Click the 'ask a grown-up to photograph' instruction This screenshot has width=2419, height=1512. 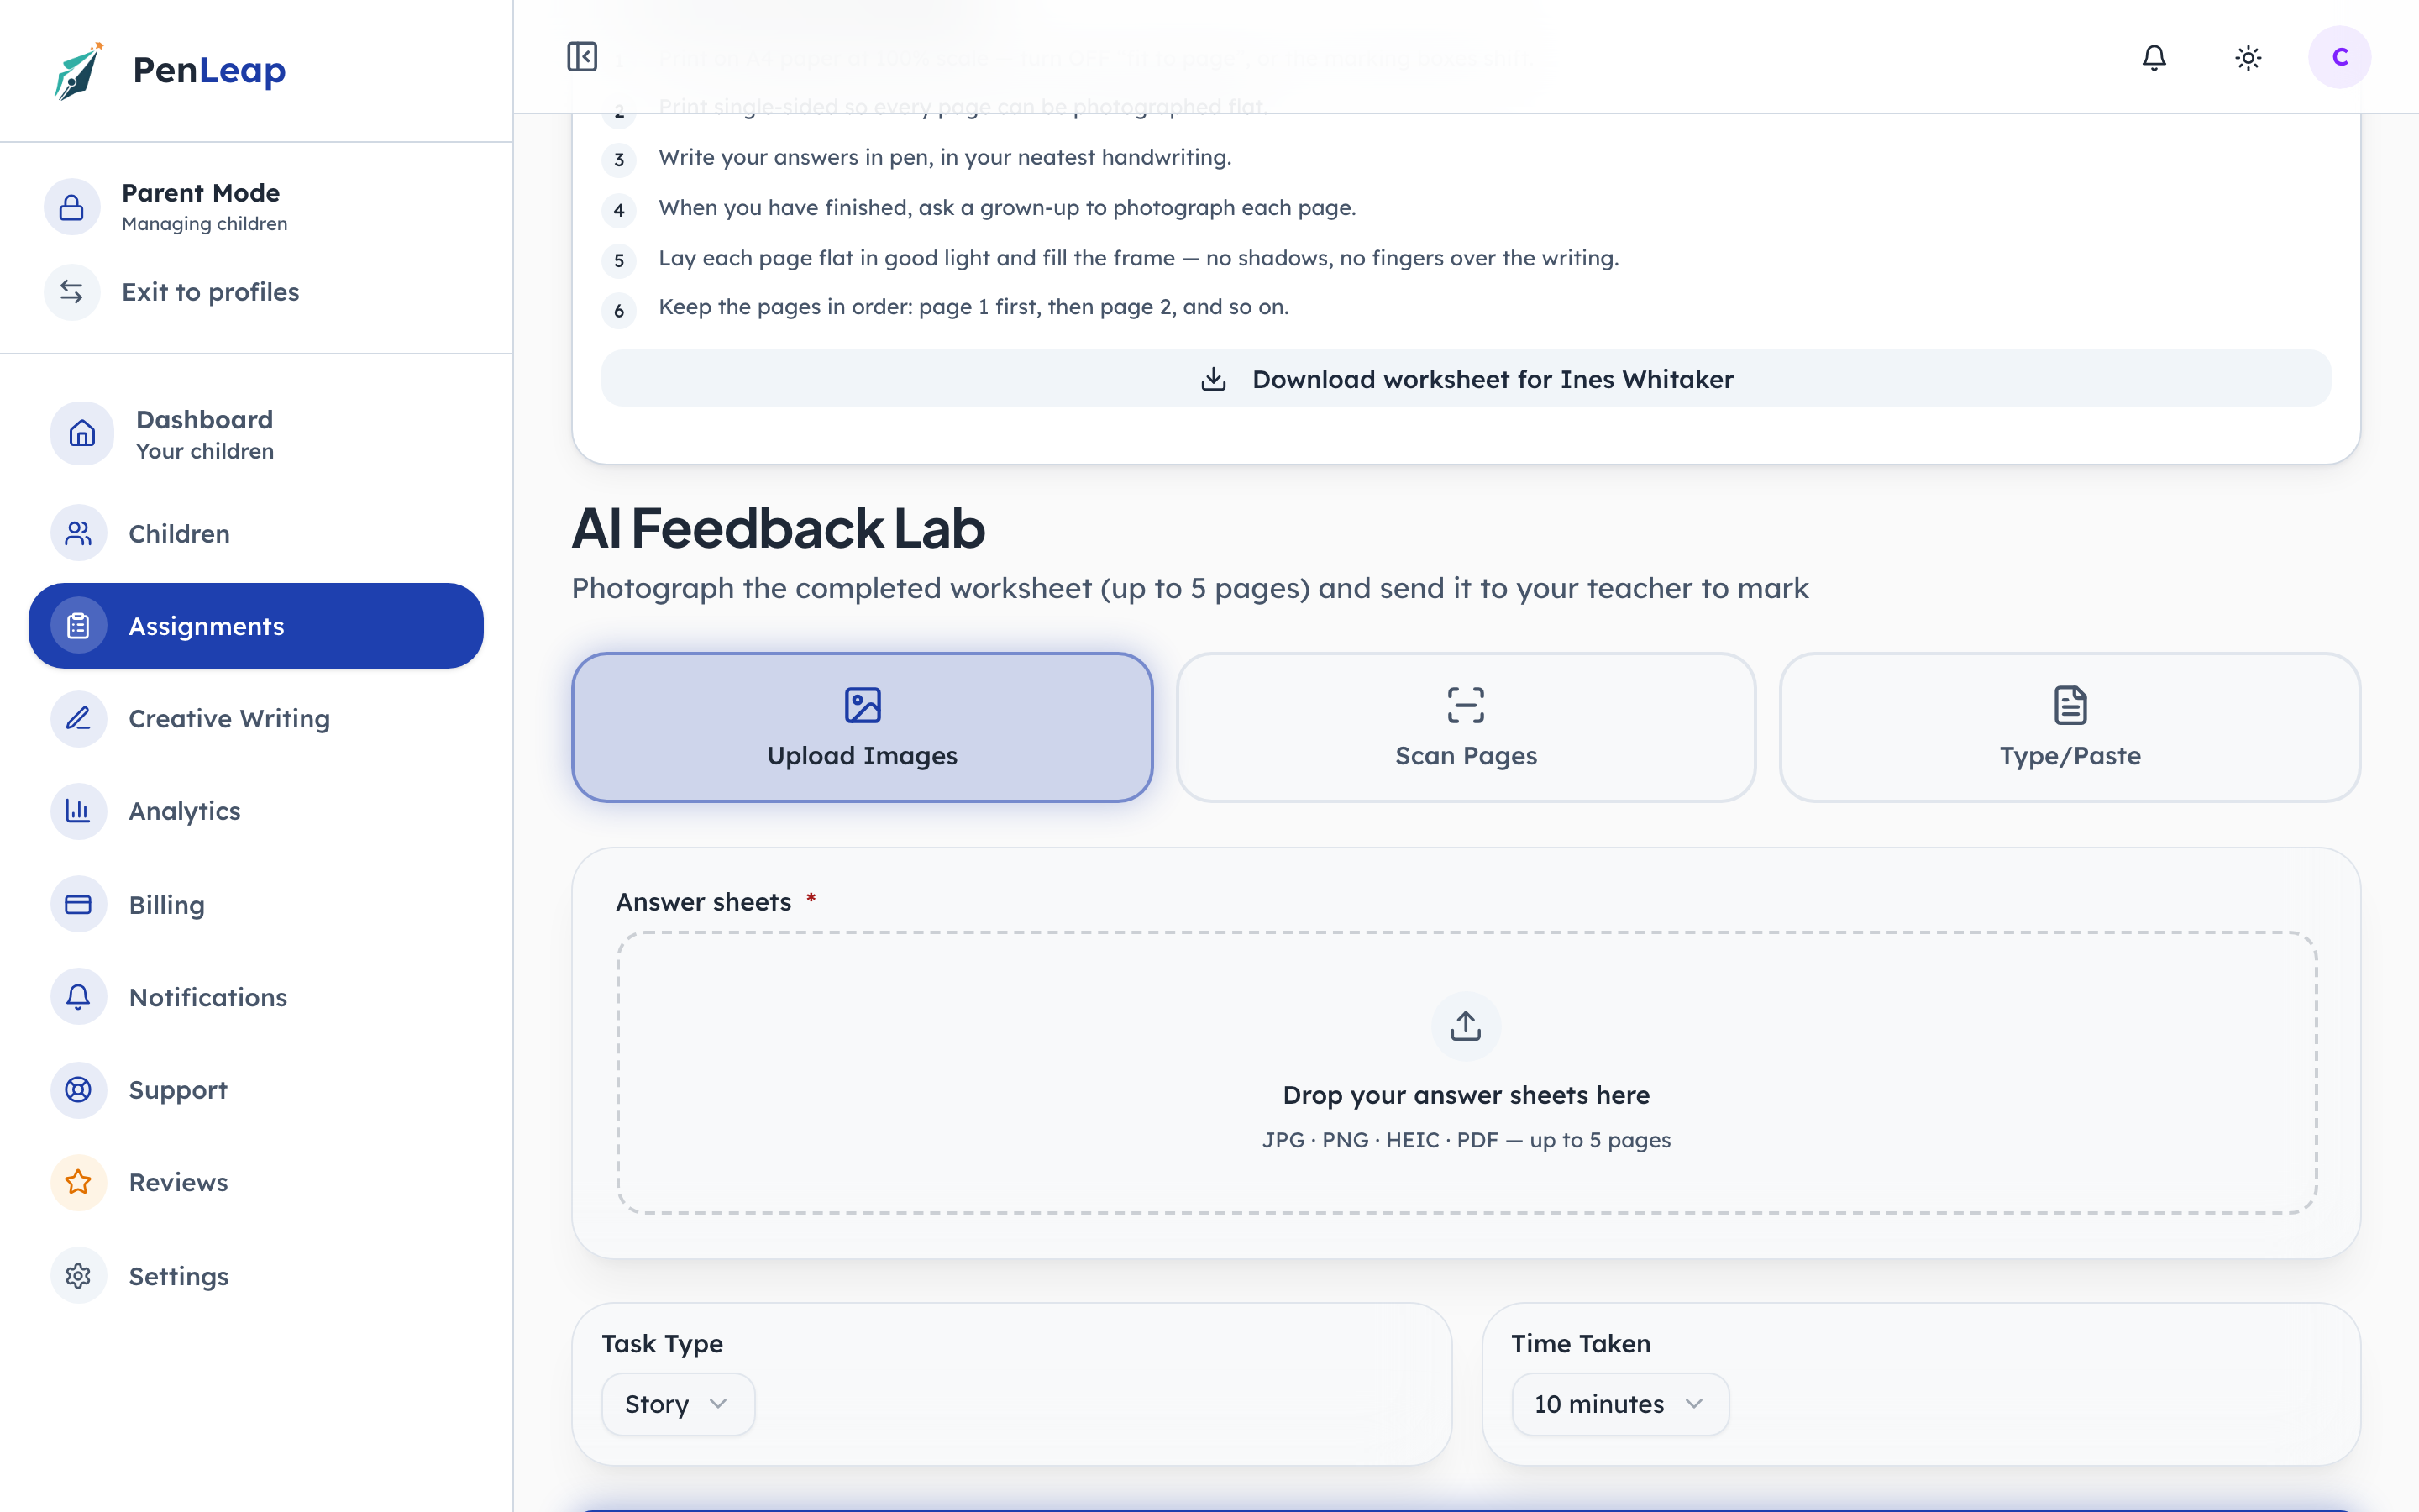click(1006, 207)
